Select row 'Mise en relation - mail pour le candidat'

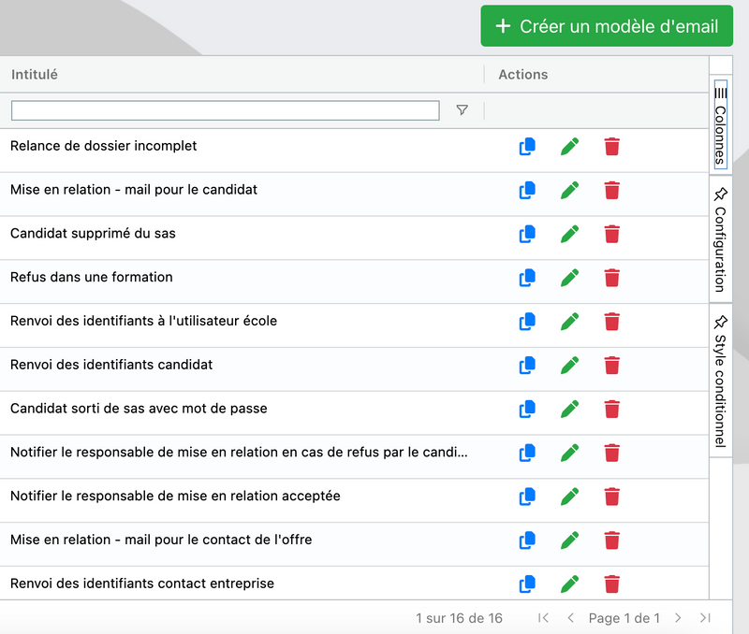click(354, 195)
